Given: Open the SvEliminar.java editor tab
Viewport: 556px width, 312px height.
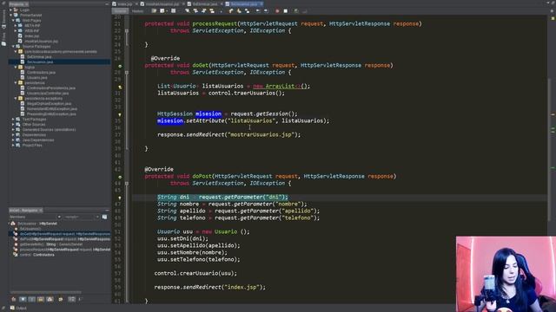Looking at the screenshot, I should coord(205,3).
